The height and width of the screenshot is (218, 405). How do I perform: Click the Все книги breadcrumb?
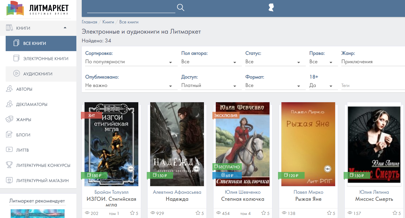tap(129, 22)
